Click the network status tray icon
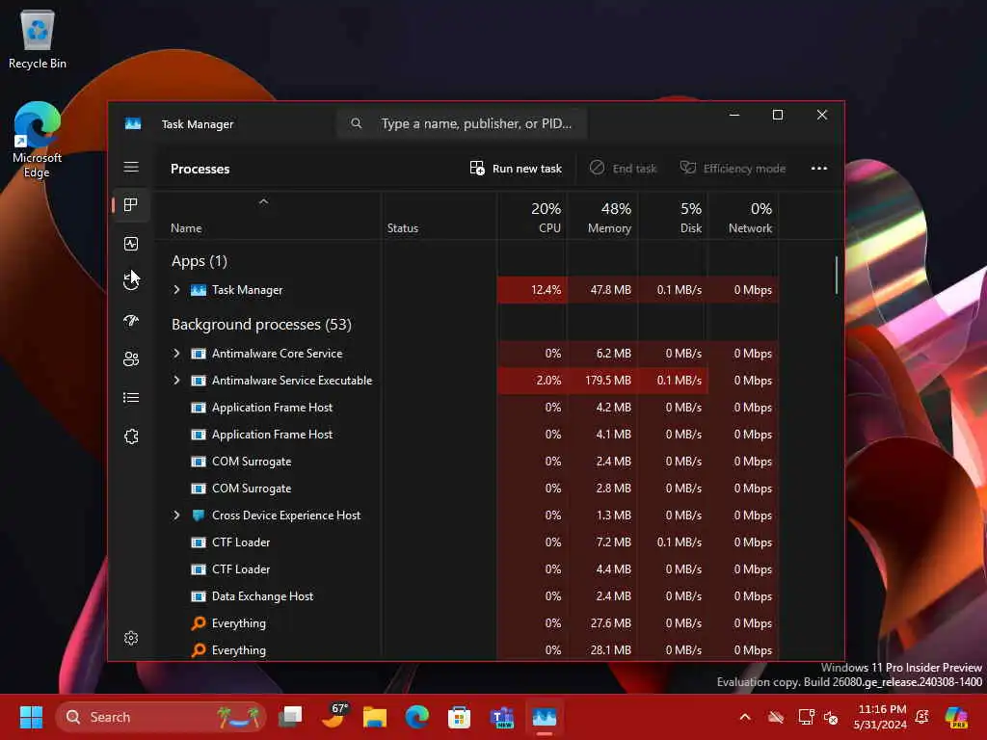Image resolution: width=987 pixels, height=740 pixels. pos(806,717)
